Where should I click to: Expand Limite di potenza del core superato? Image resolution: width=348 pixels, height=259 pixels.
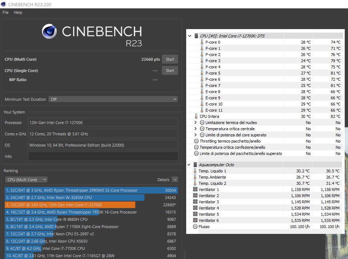coord(196,135)
